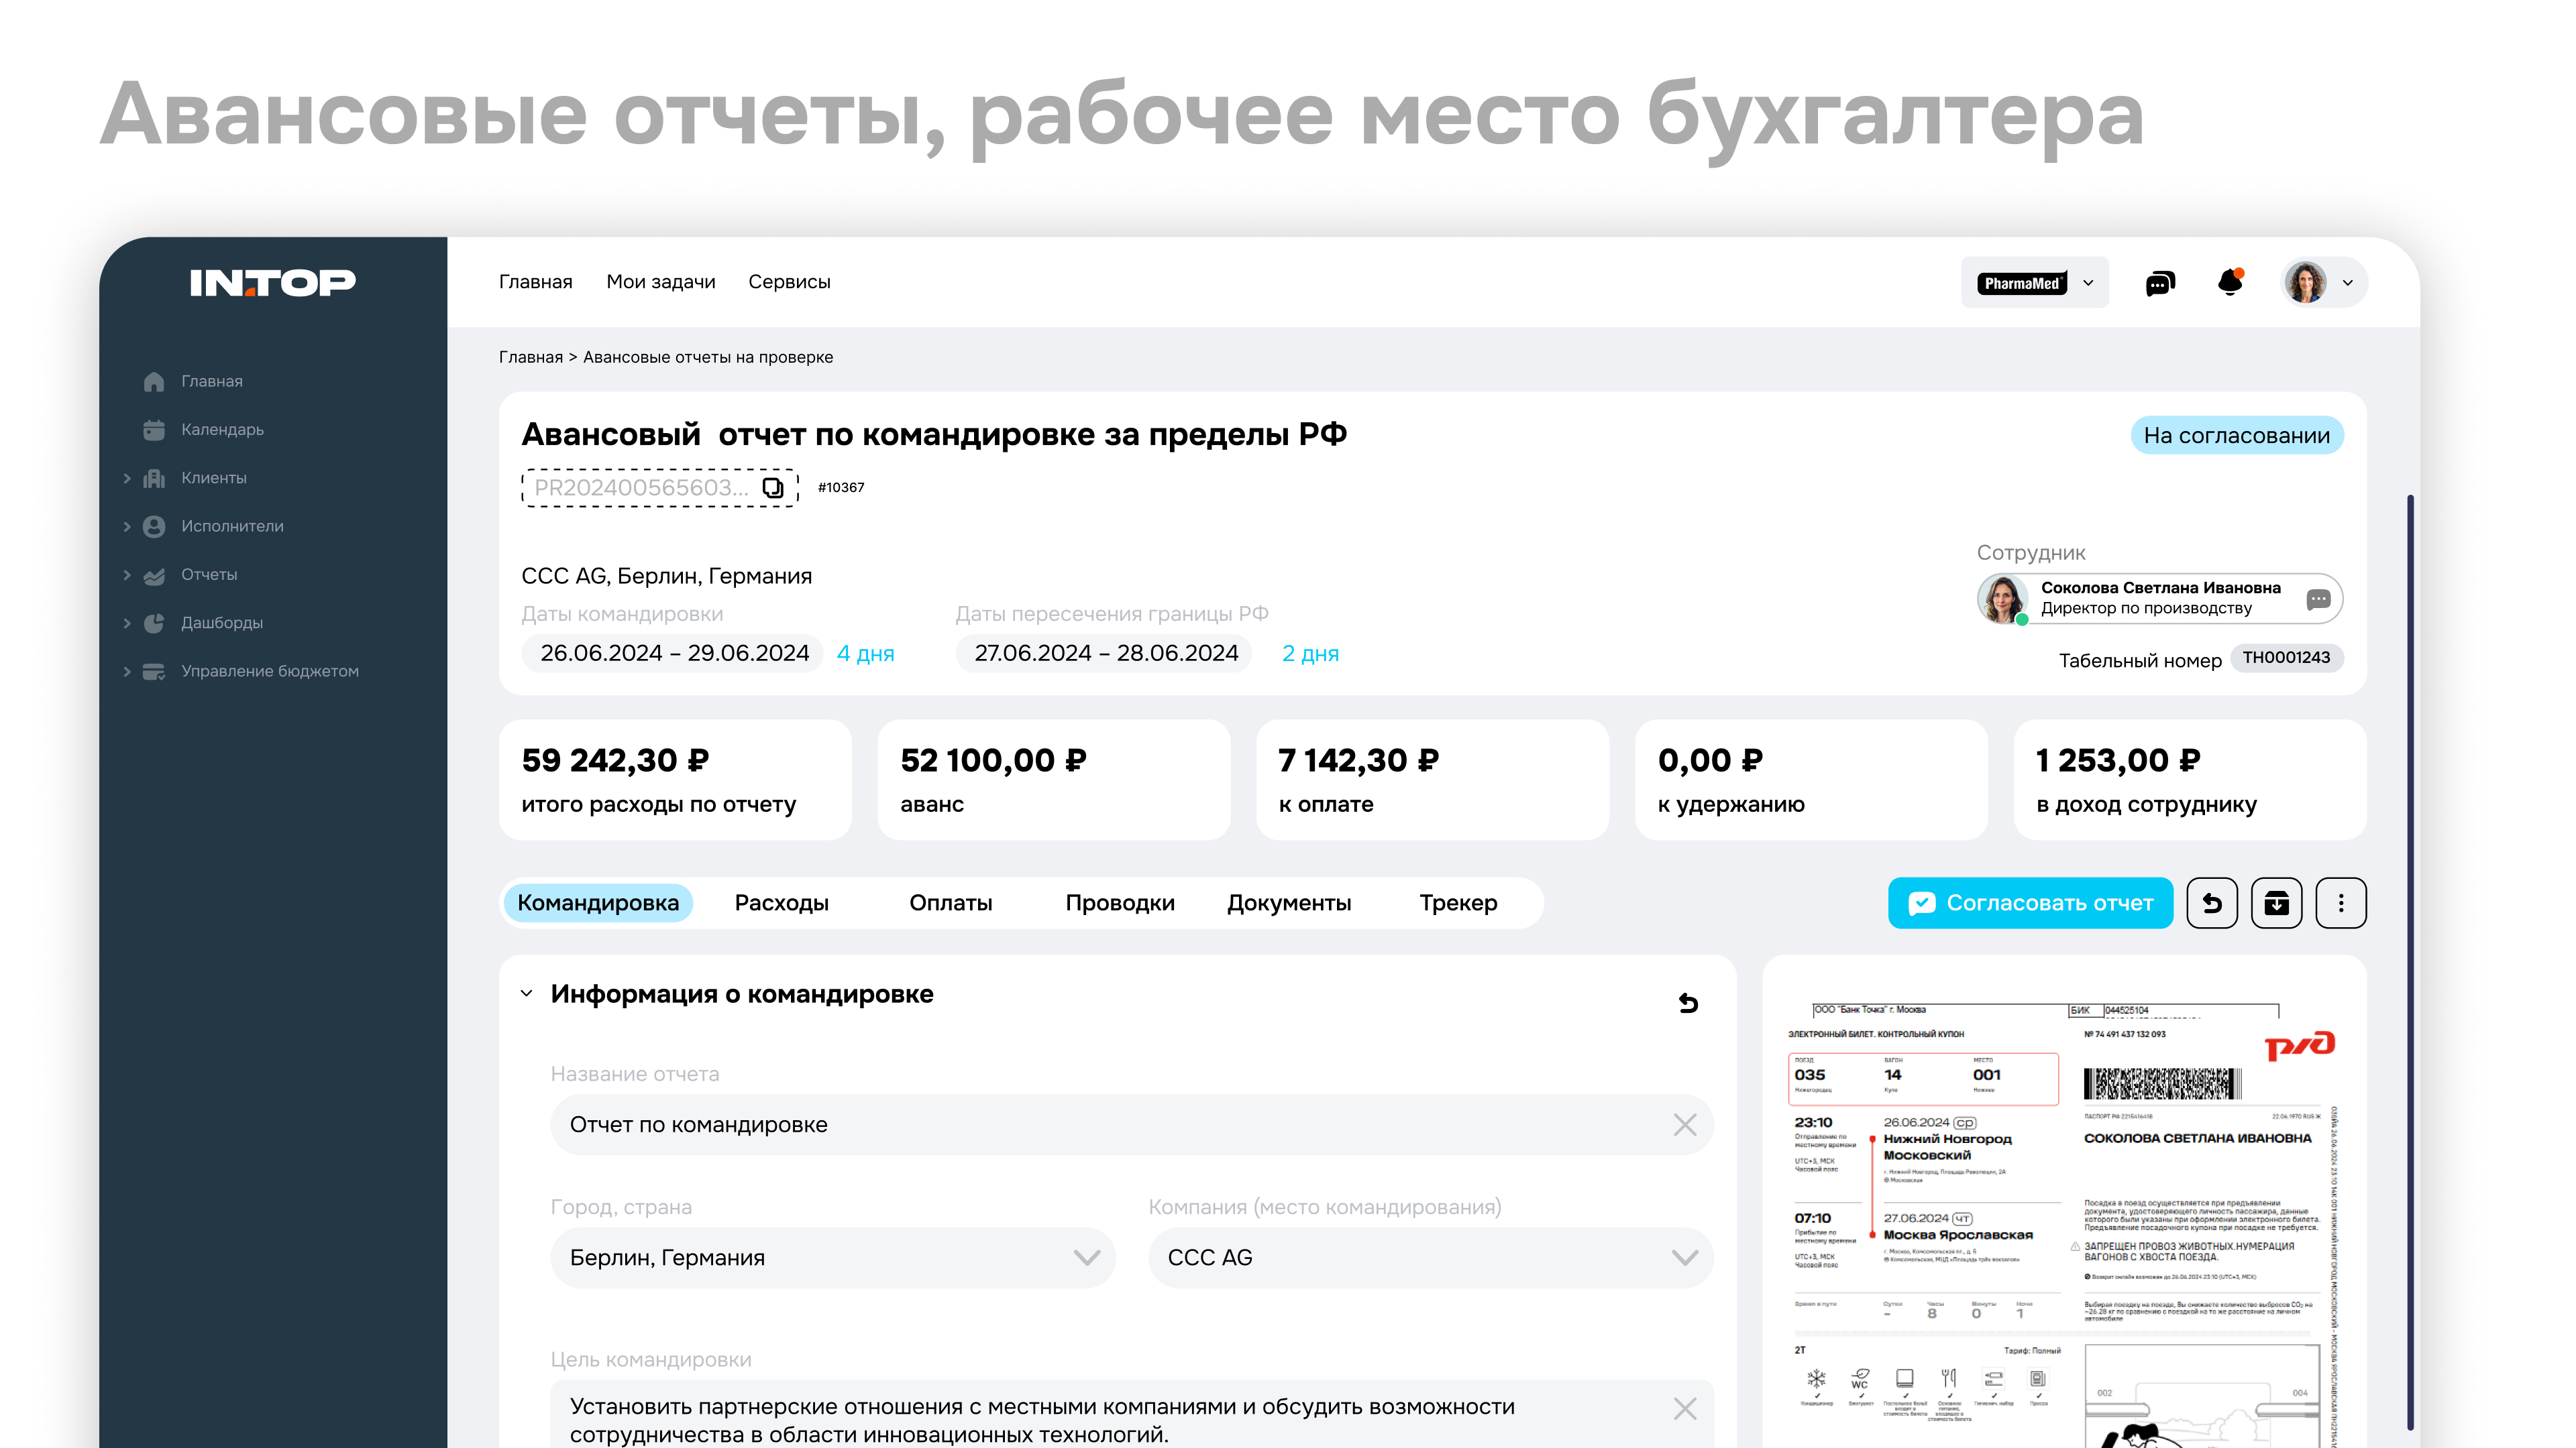
Task: Message employee Соколова via chat icon
Action: [2318, 599]
